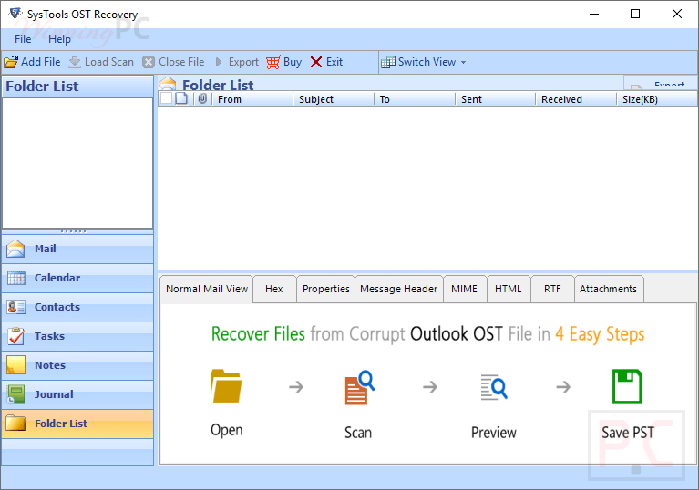Click the red Exit X icon
The height and width of the screenshot is (490, 699).
pos(316,62)
